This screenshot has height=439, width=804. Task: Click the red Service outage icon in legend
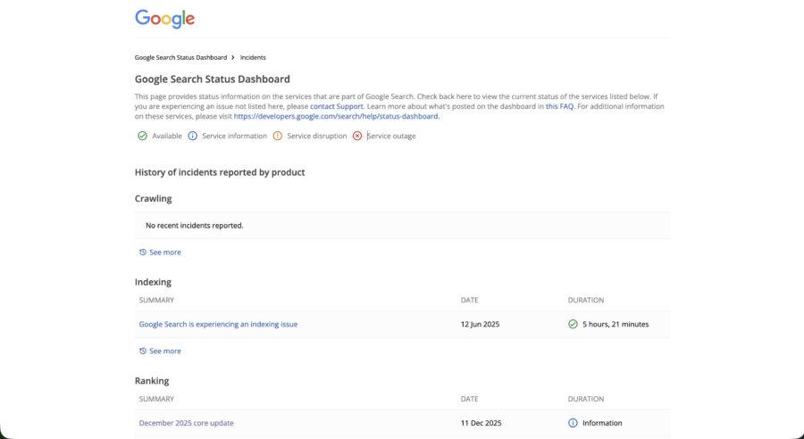[357, 136]
